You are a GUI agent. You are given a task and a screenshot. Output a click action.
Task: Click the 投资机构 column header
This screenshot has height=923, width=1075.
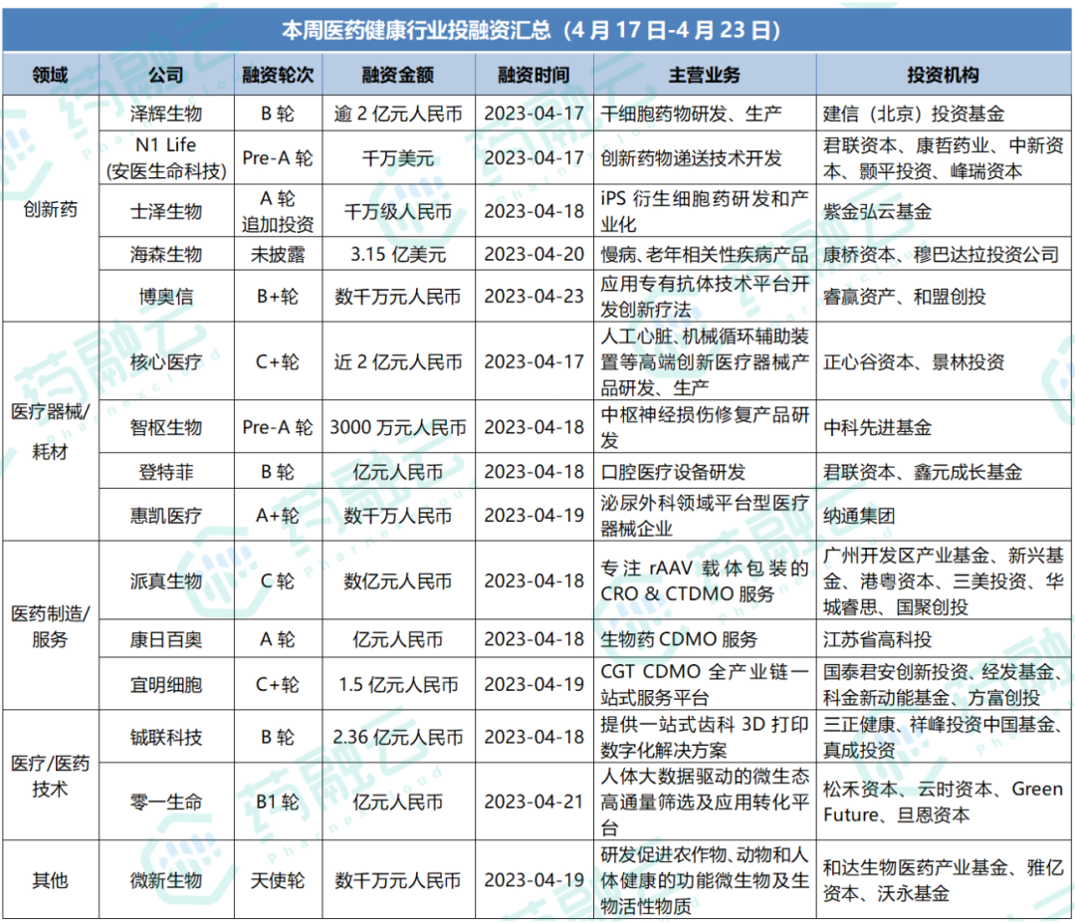tap(944, 75)
